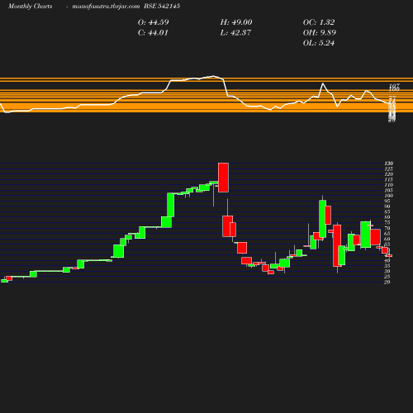Viewport: 413px width, 413px height.
Task: Click the tall green candle rising to 95
Action: pyautogui.click(x=323, y=219)
